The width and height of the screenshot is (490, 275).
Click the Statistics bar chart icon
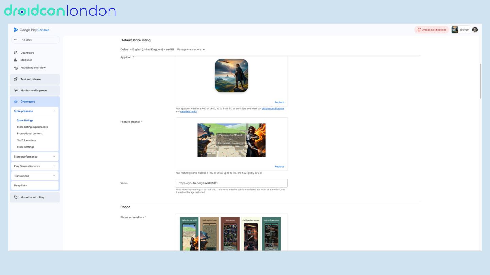point(16,60)
